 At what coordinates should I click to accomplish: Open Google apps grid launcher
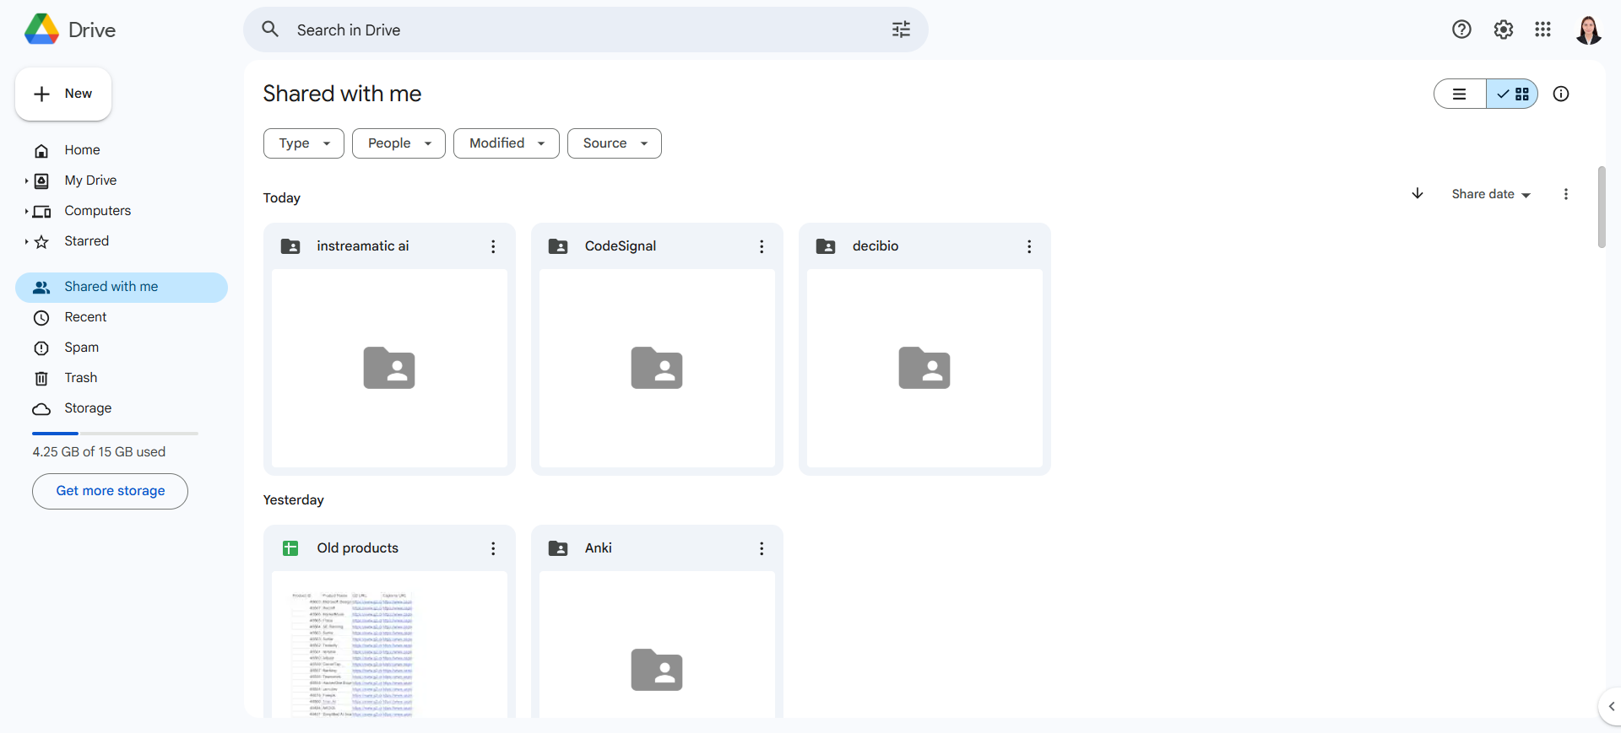click(x=1542, y=30)
